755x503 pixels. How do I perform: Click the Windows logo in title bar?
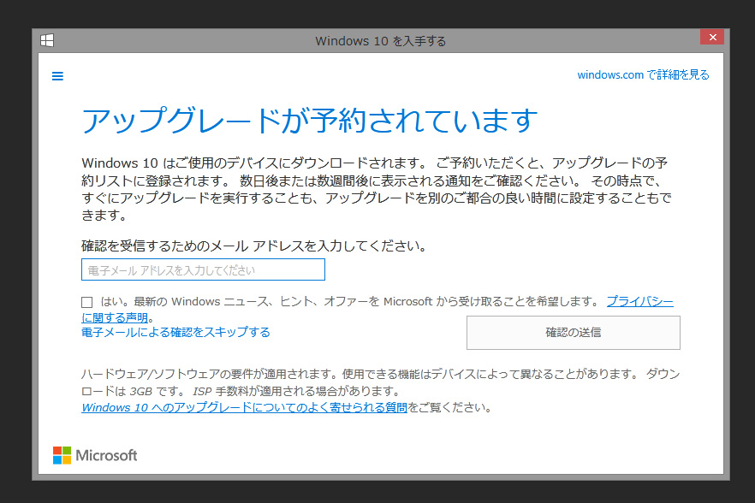coord(47,40)
